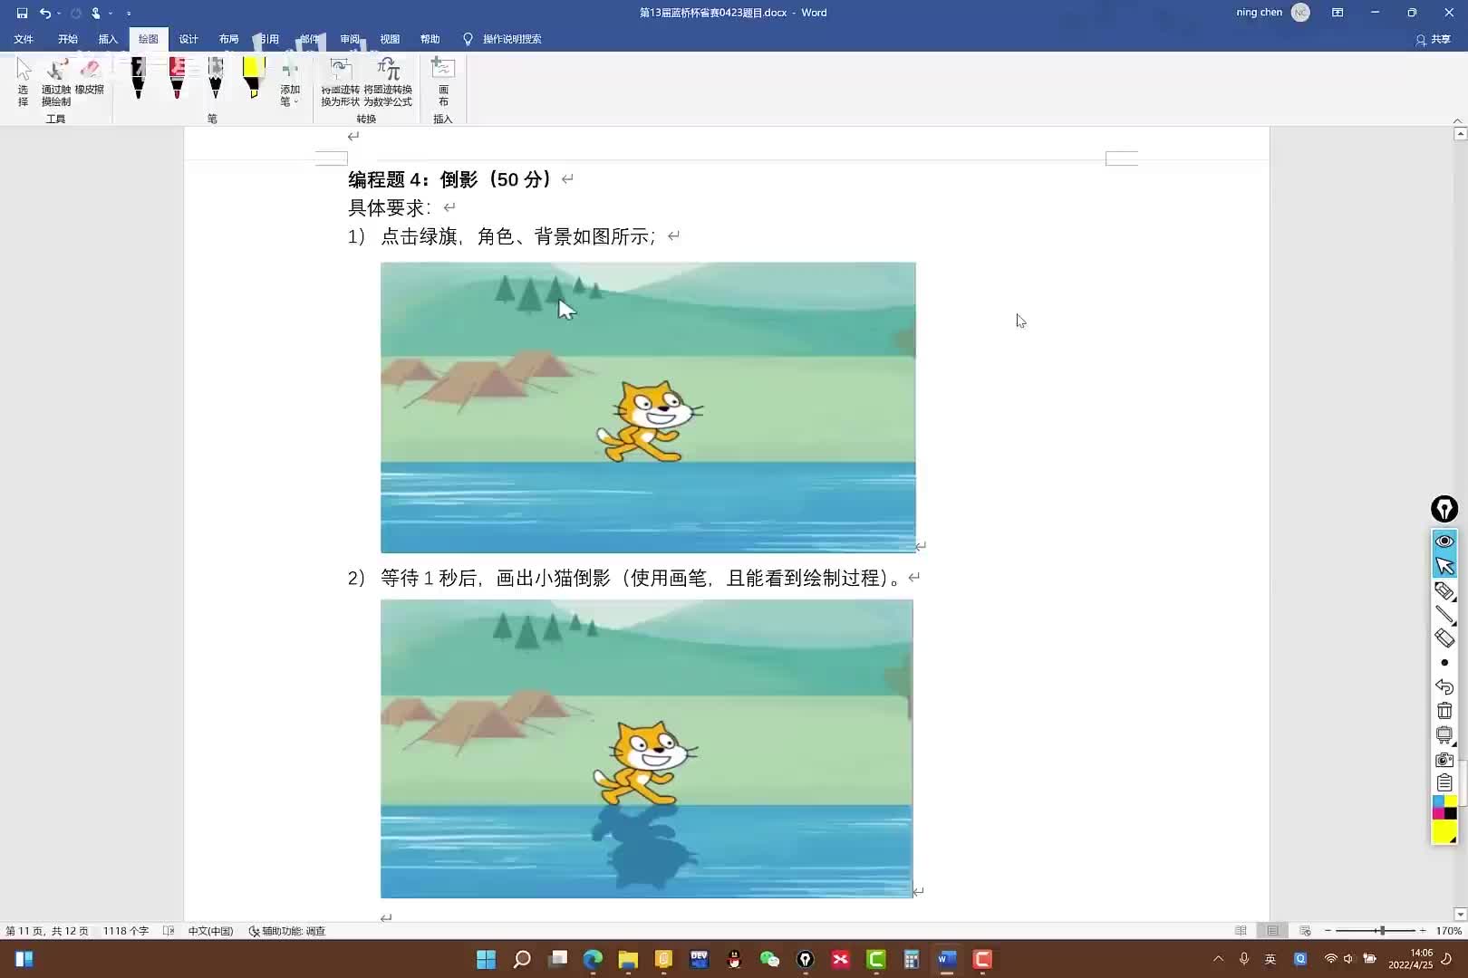
Task: Open Customize Quick Access Toolbar dropdown
Action: [129, 13]
